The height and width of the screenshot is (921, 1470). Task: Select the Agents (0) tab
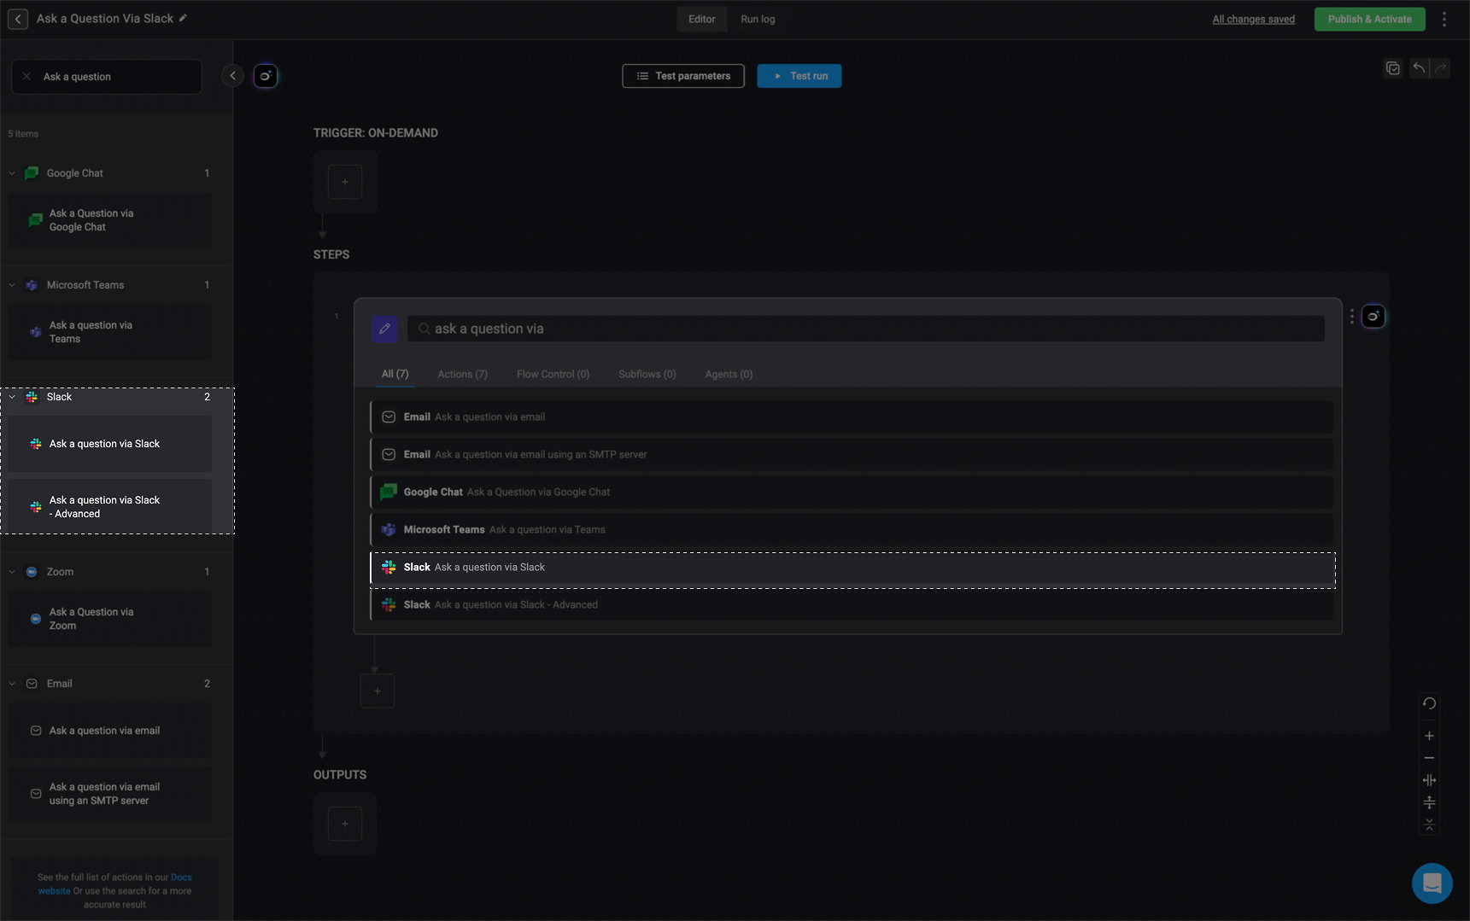(729, 374)
